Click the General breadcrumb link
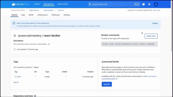173x97 pixels. coord(61,10)
